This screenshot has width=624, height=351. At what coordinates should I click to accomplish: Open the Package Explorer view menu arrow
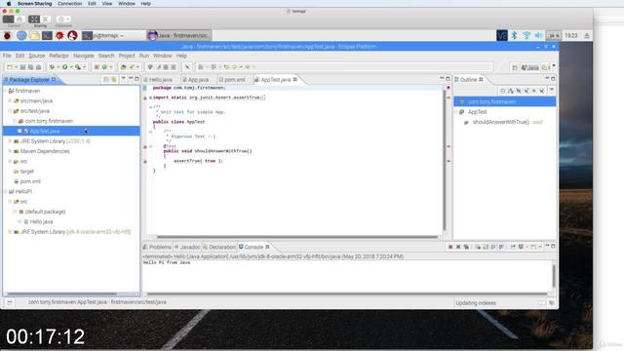124,79
